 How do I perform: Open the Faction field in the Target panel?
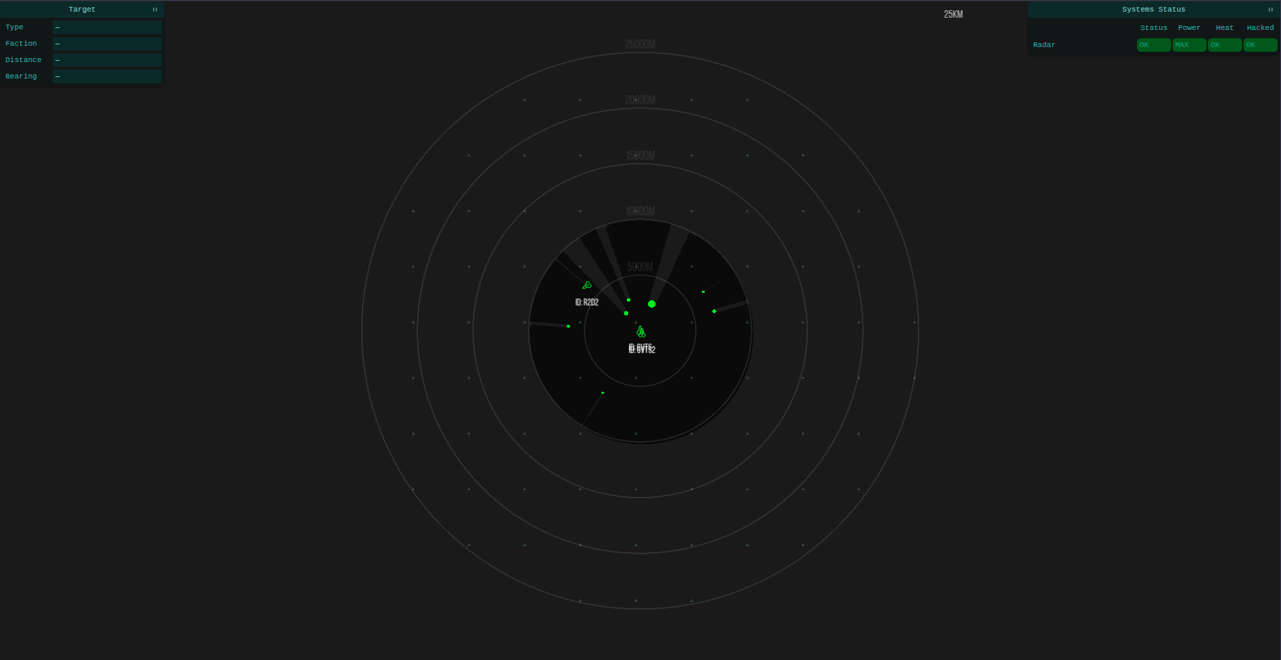[107, 44]
